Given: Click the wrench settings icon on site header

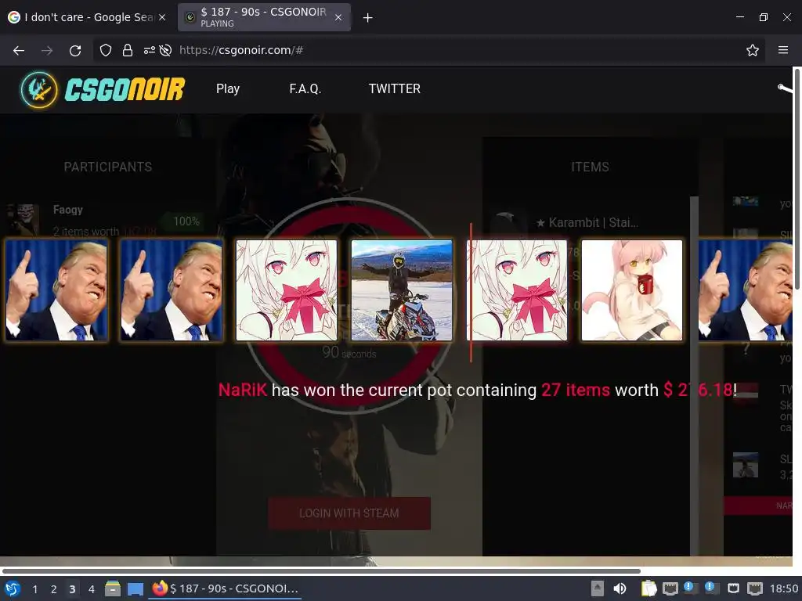Looking at the screenshot, I should [785, 89].
